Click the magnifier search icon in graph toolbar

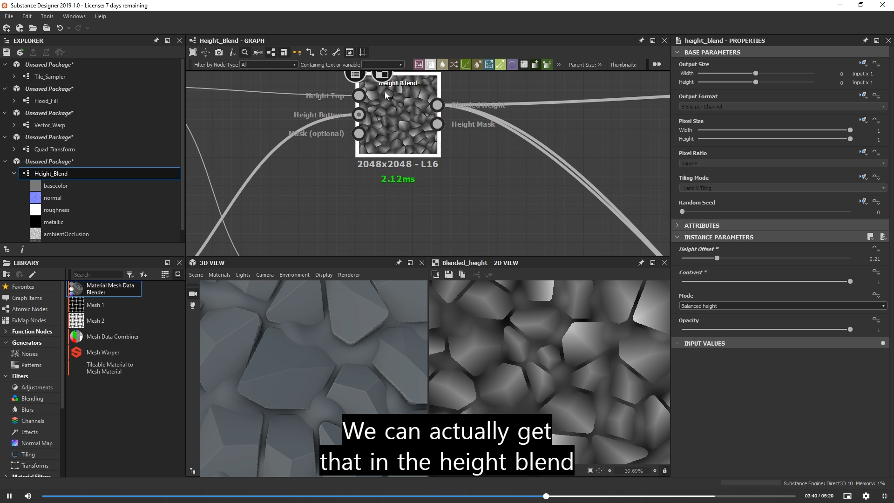[x=244, y=52]
